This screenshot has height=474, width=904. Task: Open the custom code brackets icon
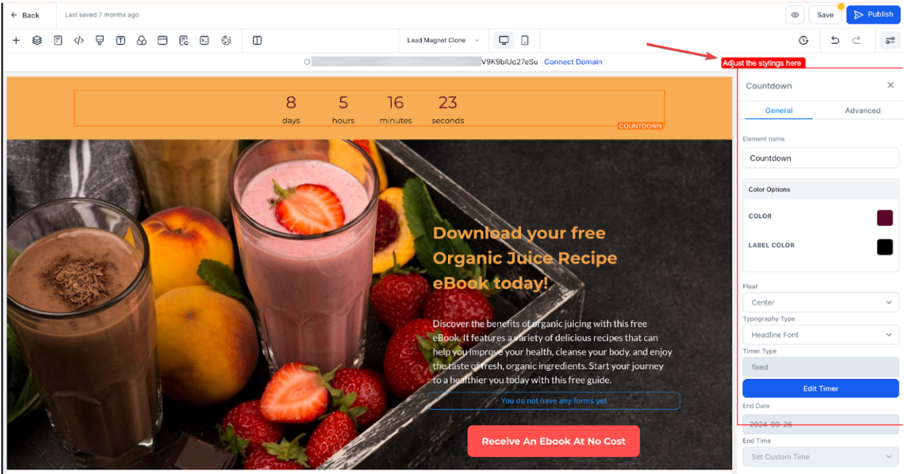[x=79, y=40]
